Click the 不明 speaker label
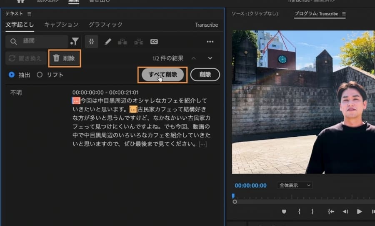 click(x=16, y=93)
